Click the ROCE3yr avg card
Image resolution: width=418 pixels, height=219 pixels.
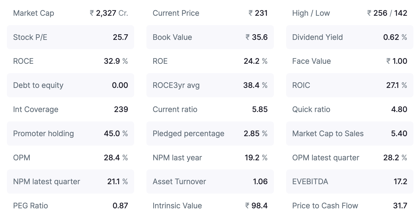tap(210, 85)
